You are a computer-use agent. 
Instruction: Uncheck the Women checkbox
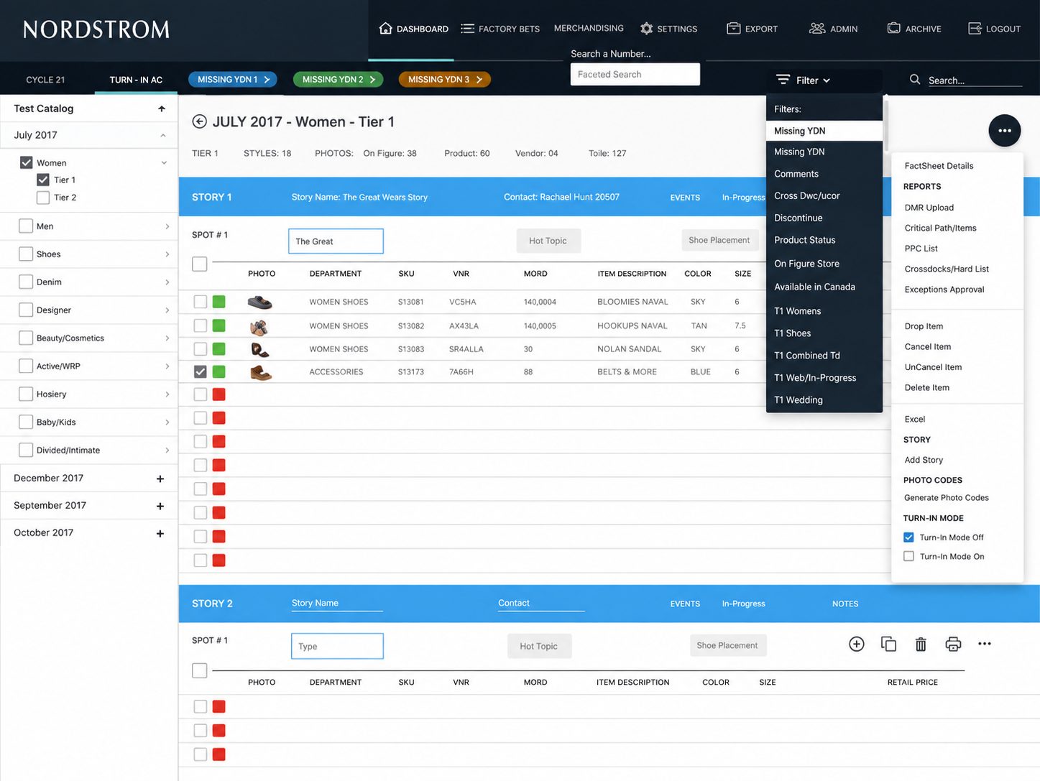click(26, 162)
